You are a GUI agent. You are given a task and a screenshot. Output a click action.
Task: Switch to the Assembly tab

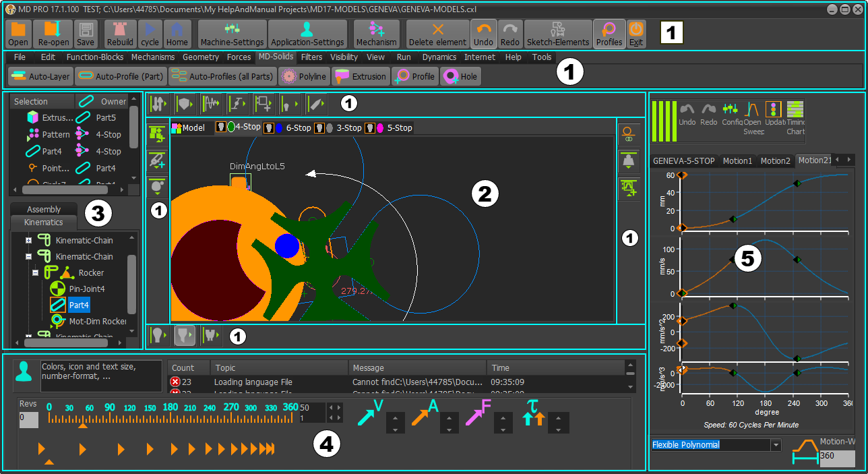(x=44, y=209)
